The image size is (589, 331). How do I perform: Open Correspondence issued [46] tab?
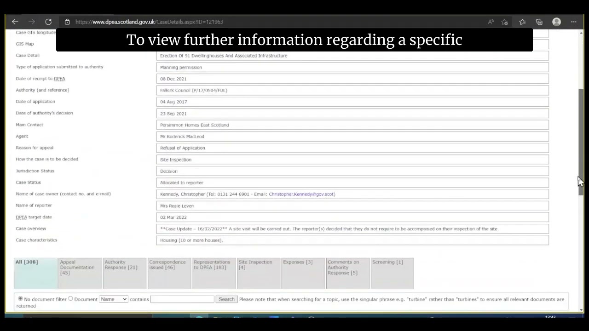tap(169, 273)
